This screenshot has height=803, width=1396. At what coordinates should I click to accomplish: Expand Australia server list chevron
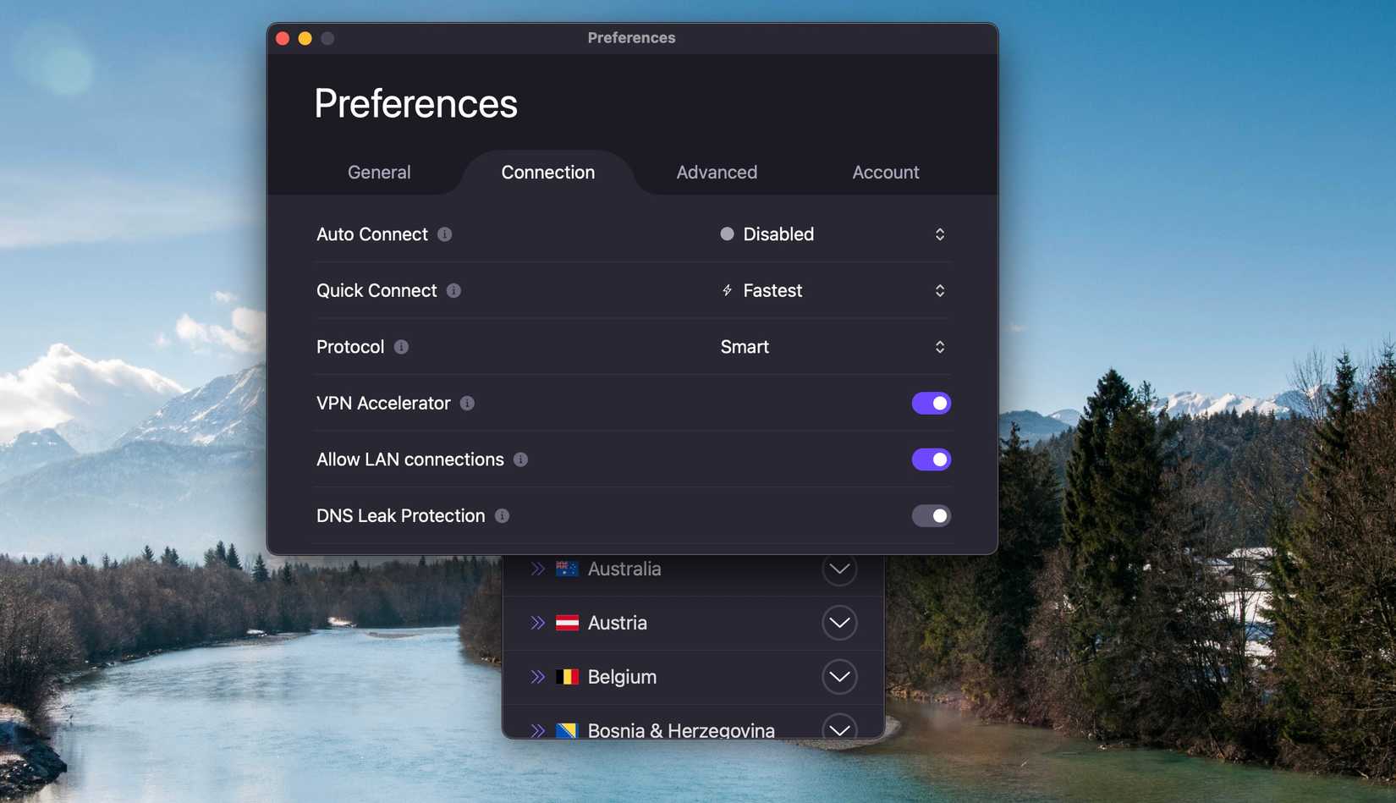point(839,569)
